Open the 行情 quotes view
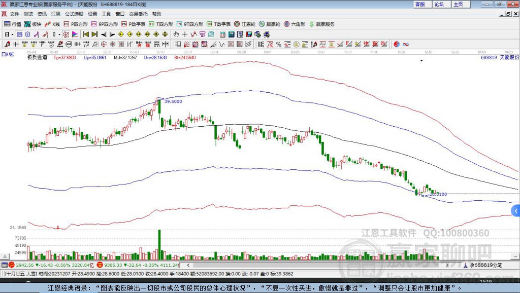Viewport: 520px width, 293px height. (12, 24)
